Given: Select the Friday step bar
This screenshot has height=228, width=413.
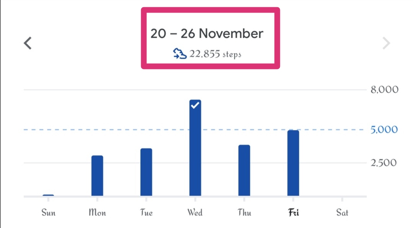Looking at the screenshot, I should tap(293, 163).
